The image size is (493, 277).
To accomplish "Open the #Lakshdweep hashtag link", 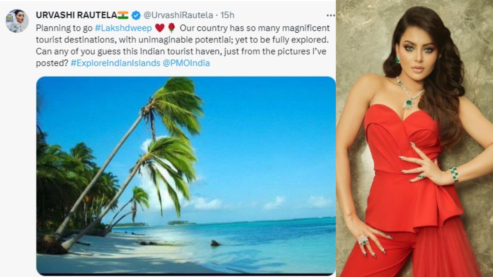I will (123, 28).
